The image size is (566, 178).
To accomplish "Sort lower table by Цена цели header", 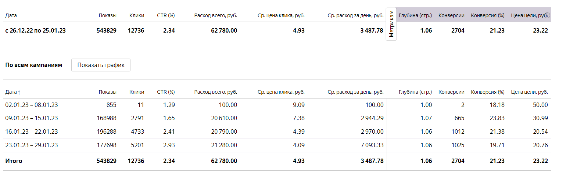I will (x=530, y=92).
